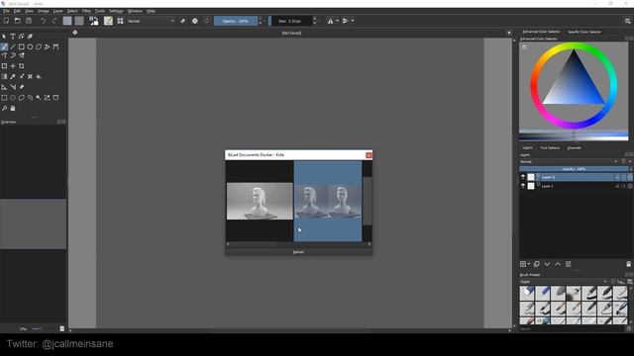Expand the add layer type dropdown arrow
This screenshot has height=356, width=634.
(x=529, y=264)
